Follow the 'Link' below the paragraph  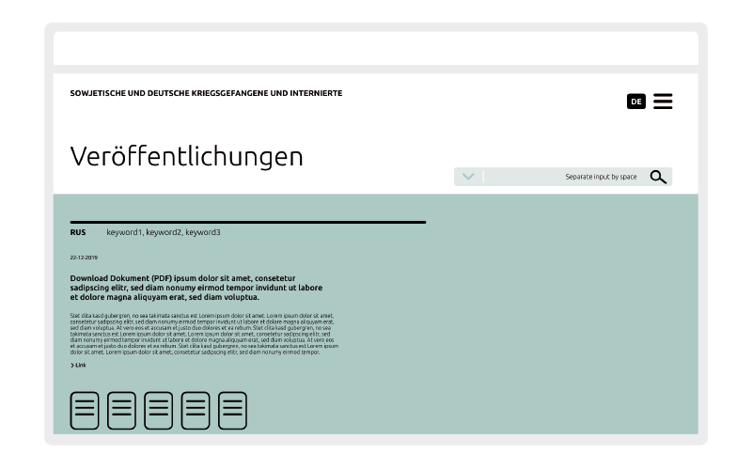point(79,365)
